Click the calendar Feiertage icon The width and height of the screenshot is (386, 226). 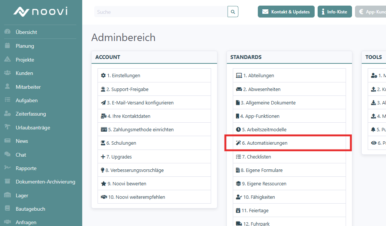(x=238, y=210)
